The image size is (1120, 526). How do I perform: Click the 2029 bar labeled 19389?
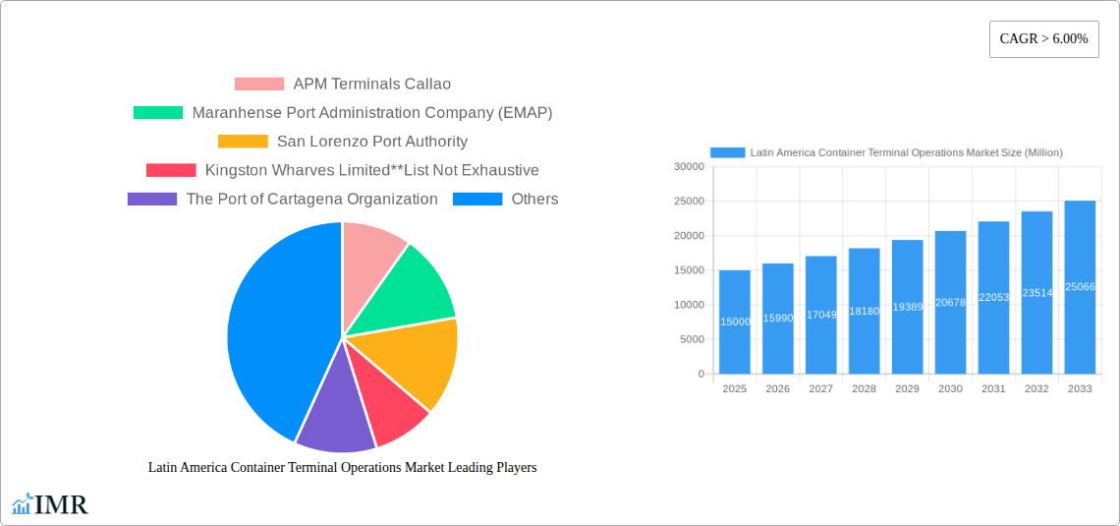[x=907, y=307]
